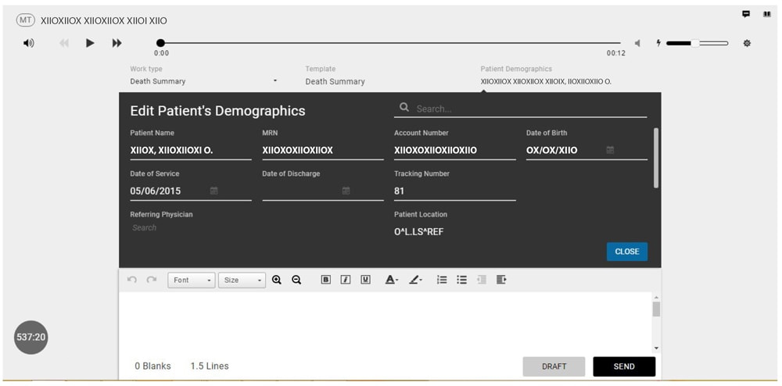Screen dimensions: 782x386
Task: Save the report as DRAFT
Action: tap(554, 366)
